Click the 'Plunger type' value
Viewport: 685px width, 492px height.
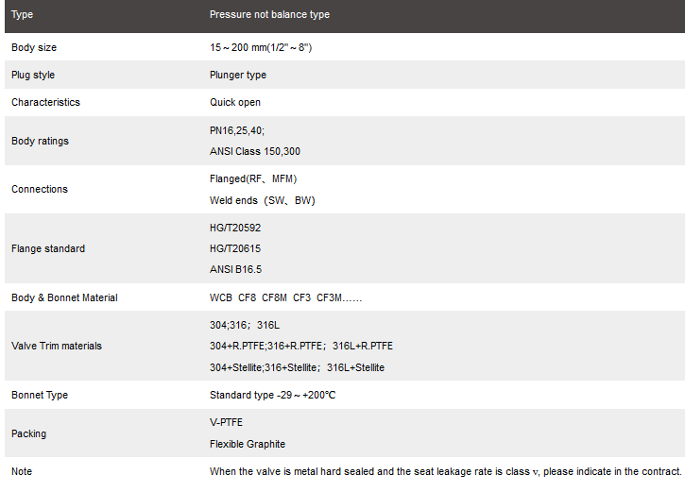(x=237, y=75)
